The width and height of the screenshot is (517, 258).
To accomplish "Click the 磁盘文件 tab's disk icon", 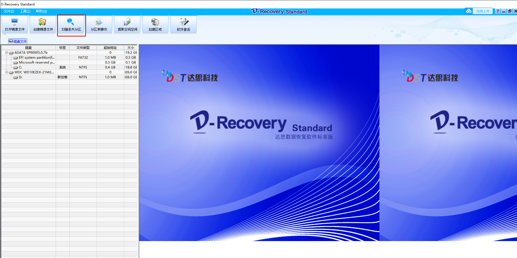I will [x=11, y=41].
